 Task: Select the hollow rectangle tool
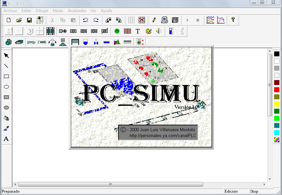click(6, 77)
